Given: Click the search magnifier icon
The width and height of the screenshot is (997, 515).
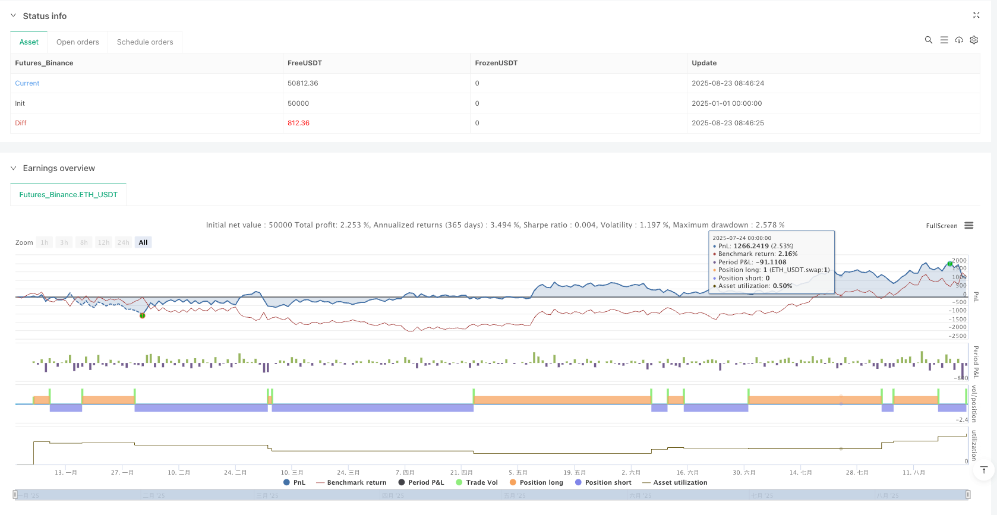Looking at the screenshot, I should [928, 40].
